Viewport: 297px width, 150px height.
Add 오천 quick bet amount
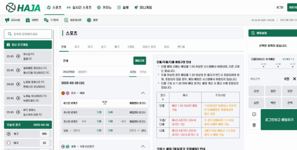click(x=256, y=91)
